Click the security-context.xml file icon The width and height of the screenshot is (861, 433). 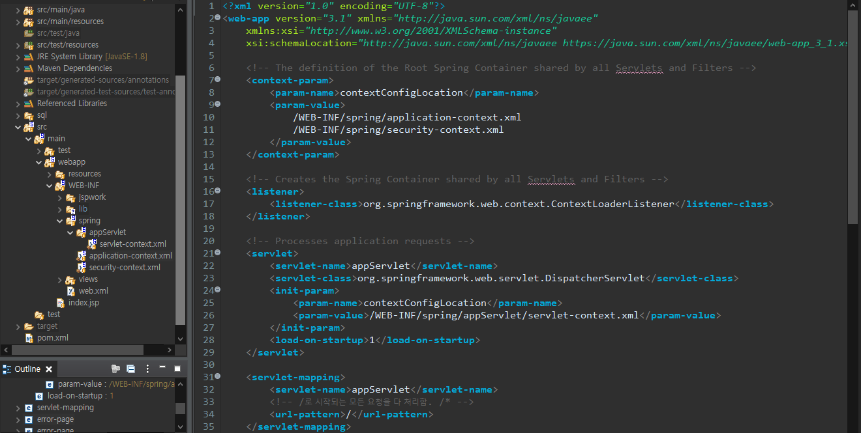[x=82, y=267]
